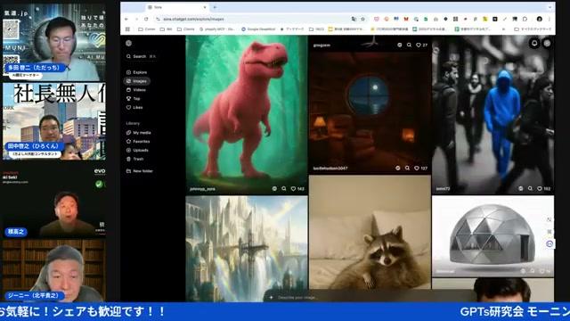Open the raccoon on bed image
This screenshot has width=570, height=321.
pos(370,232)
